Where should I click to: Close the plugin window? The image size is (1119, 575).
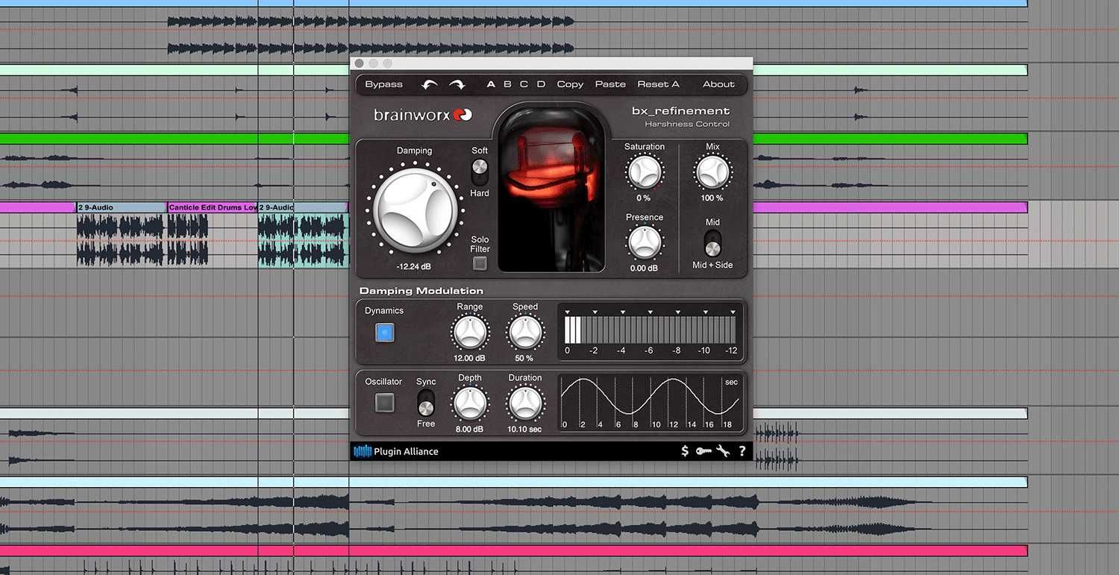360,63
